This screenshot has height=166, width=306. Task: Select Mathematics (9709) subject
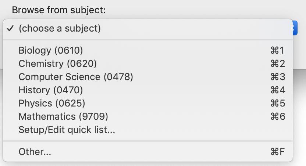point(63,116)
